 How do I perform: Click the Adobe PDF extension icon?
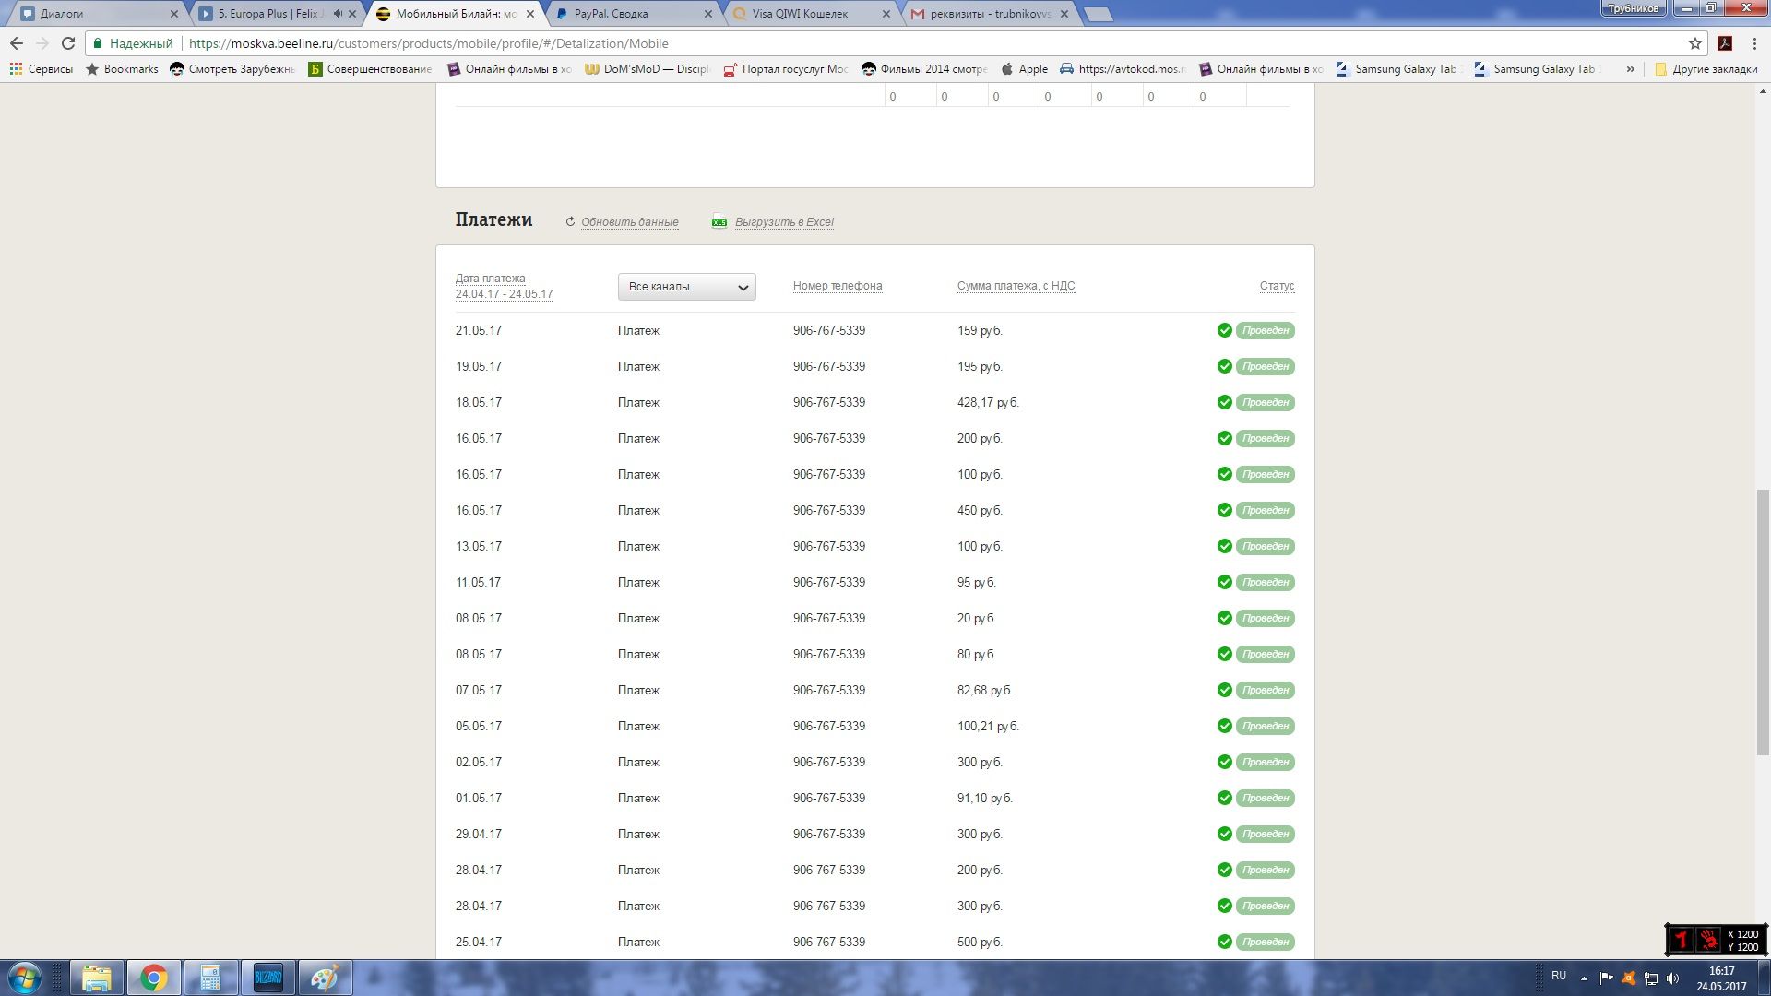[1725, 43]
